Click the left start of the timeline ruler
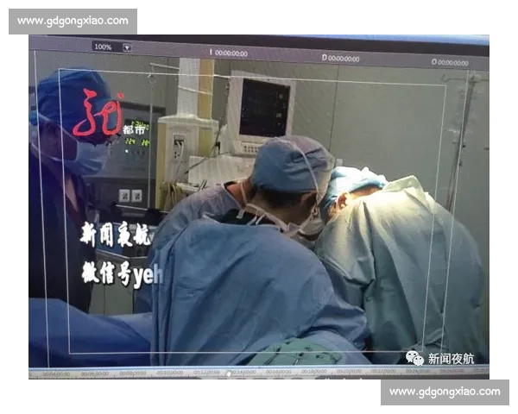Viewport: 518px width, 414px height. coord(35,373)
